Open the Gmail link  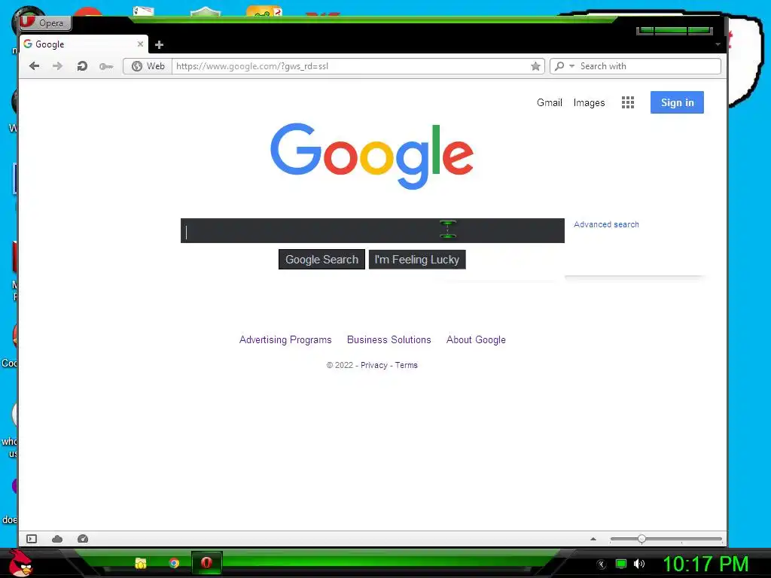pyautogui.click(x=549, y=102)
